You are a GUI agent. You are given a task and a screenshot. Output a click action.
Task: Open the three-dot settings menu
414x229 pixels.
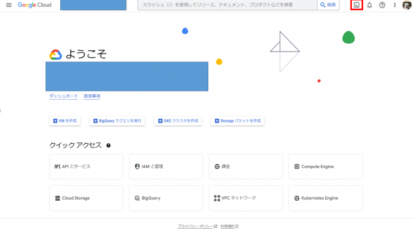click(395, 5)
